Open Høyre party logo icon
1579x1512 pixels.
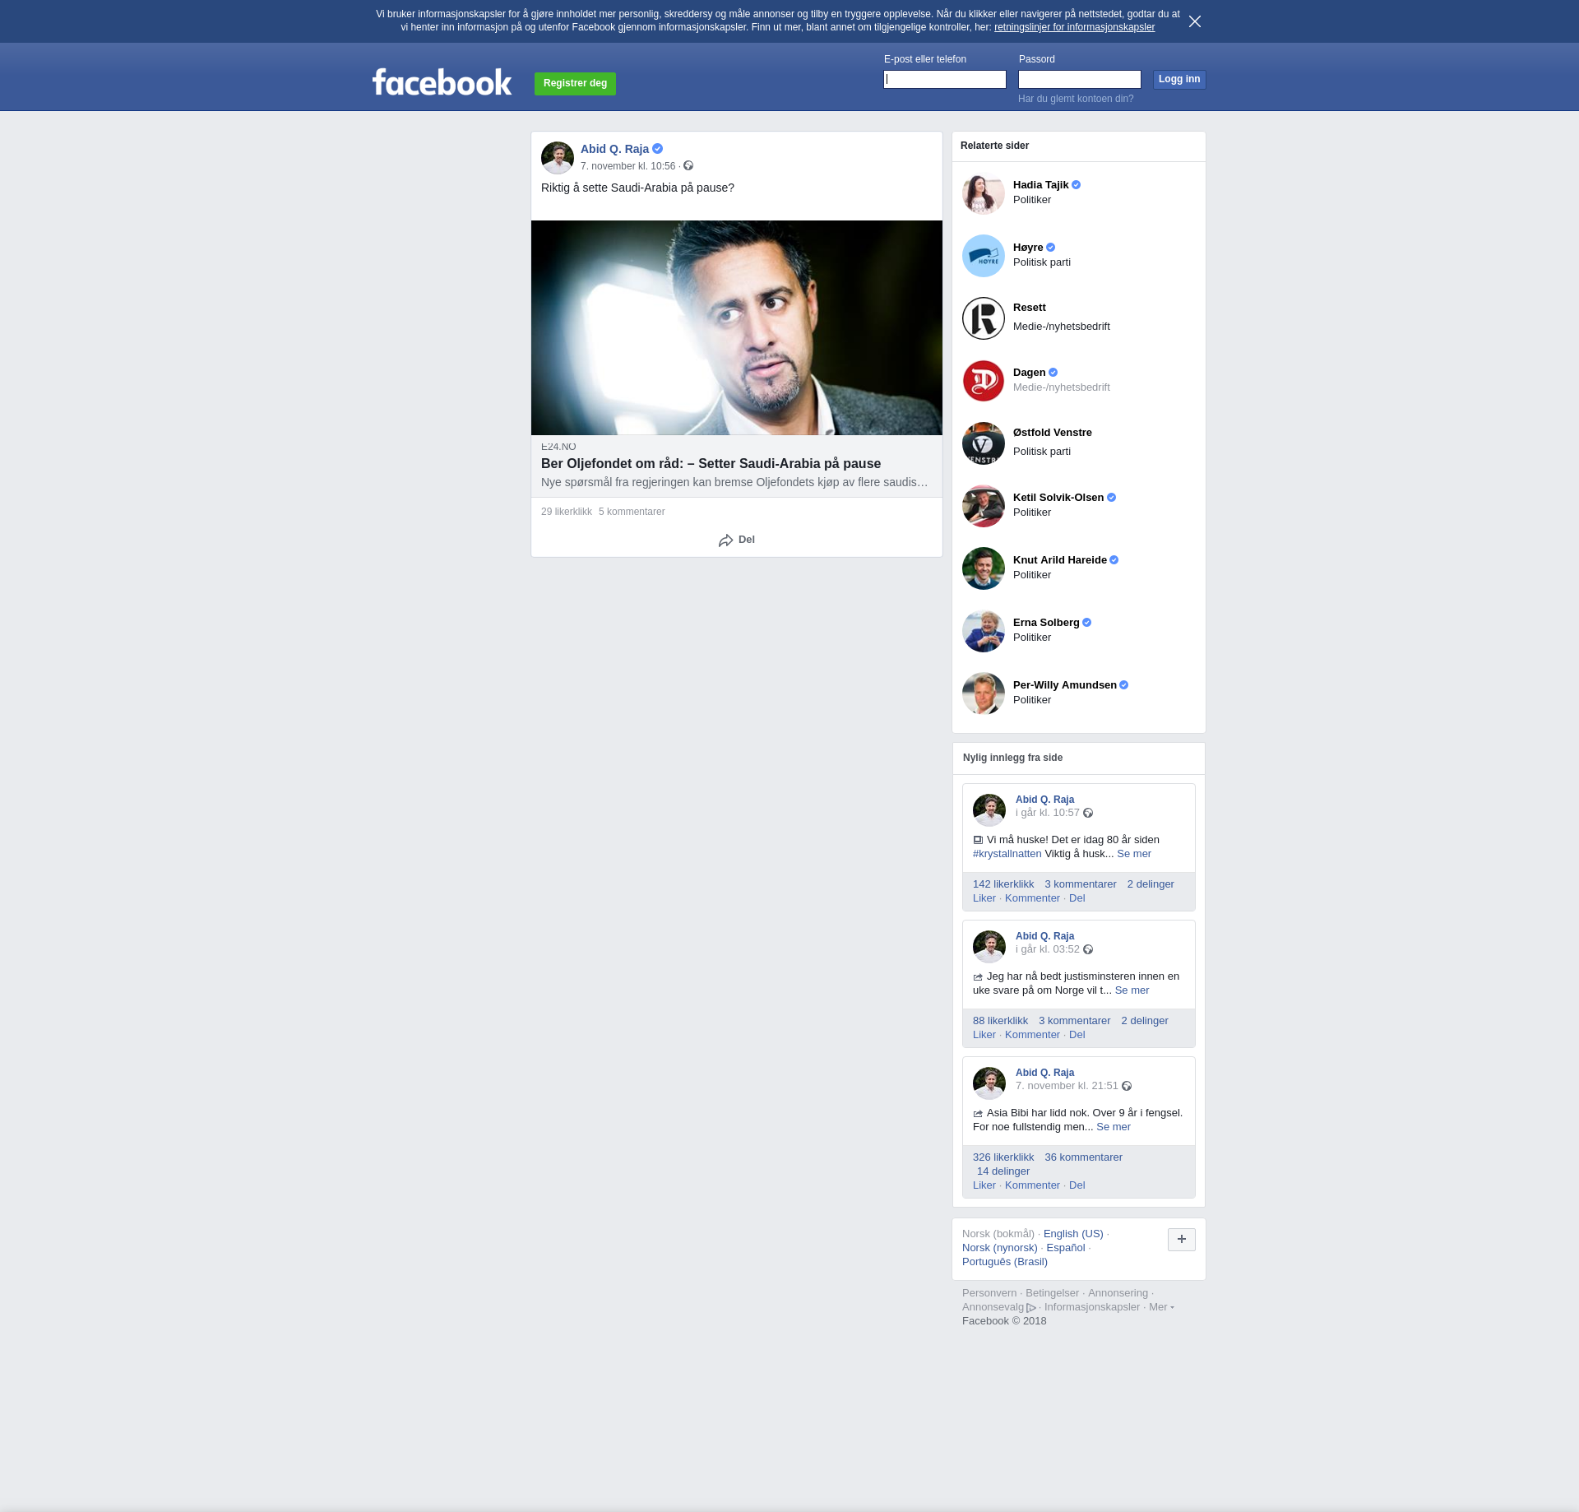tap(984, 256)
